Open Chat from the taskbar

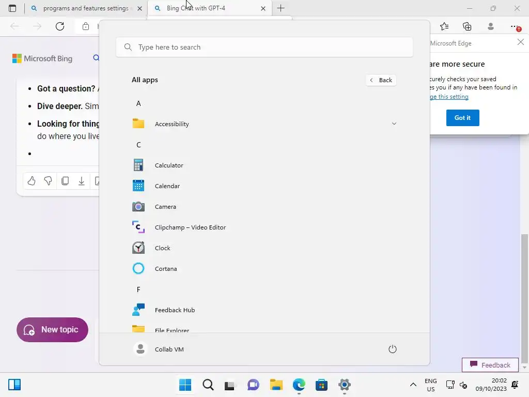pos(253,385)
